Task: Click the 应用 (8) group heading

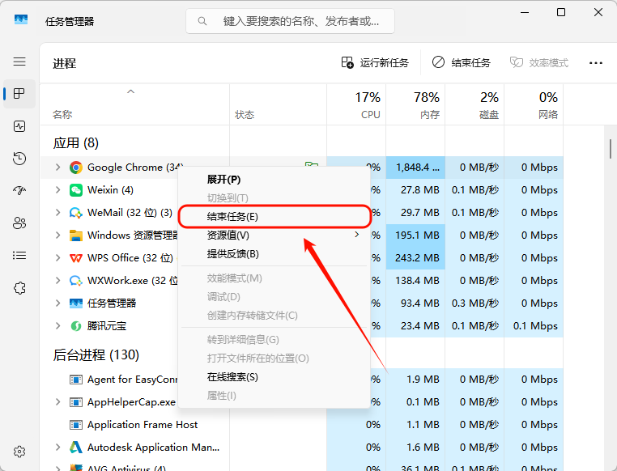Action: point(75,143)
